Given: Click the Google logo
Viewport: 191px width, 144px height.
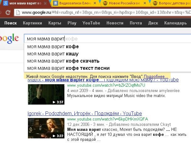Looking at the screenshot, I should [9, 39].
